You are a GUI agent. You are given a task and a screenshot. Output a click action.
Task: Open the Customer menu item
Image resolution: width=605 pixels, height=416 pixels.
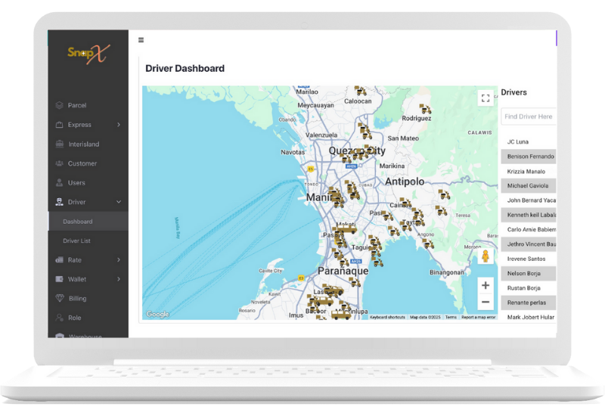point(88,163)
